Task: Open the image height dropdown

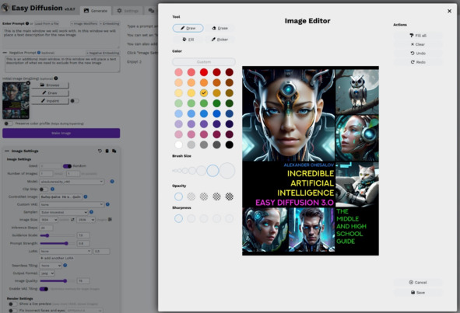Action: coord(86,220)
